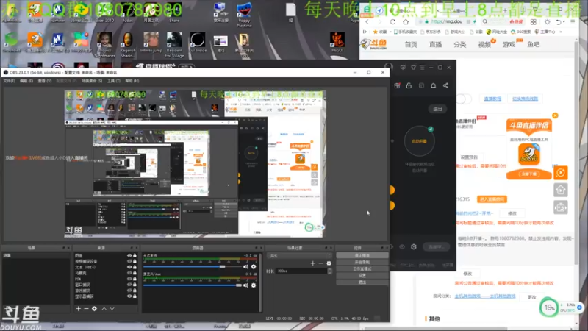Open the browser four-square grid icon
The image size is (588, 331).
(x=534, y=22)
